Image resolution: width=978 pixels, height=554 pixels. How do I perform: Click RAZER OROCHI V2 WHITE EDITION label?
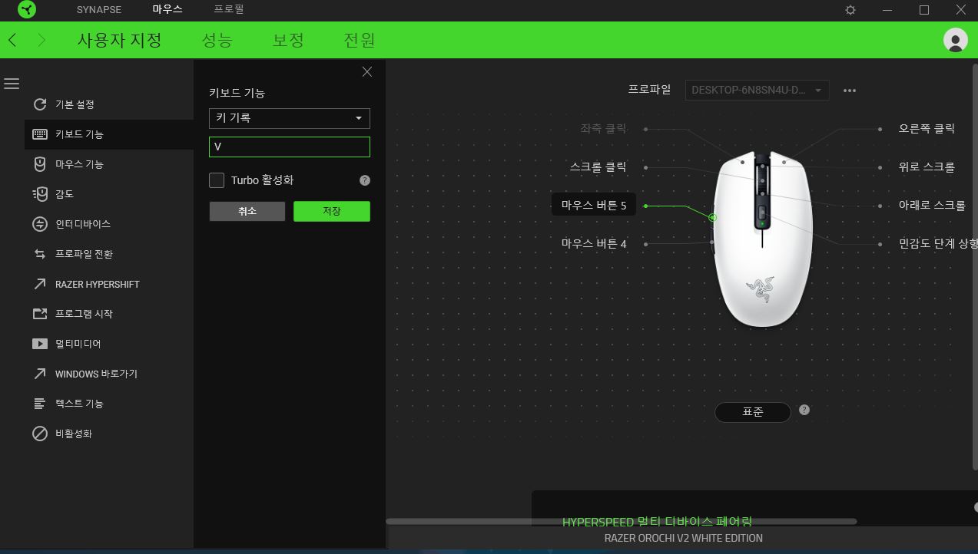coord(684,538)
